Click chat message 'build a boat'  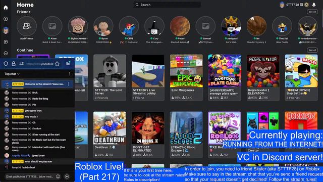(29, 167)
